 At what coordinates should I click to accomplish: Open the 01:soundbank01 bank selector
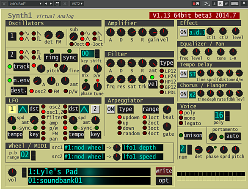pos(89,181)
